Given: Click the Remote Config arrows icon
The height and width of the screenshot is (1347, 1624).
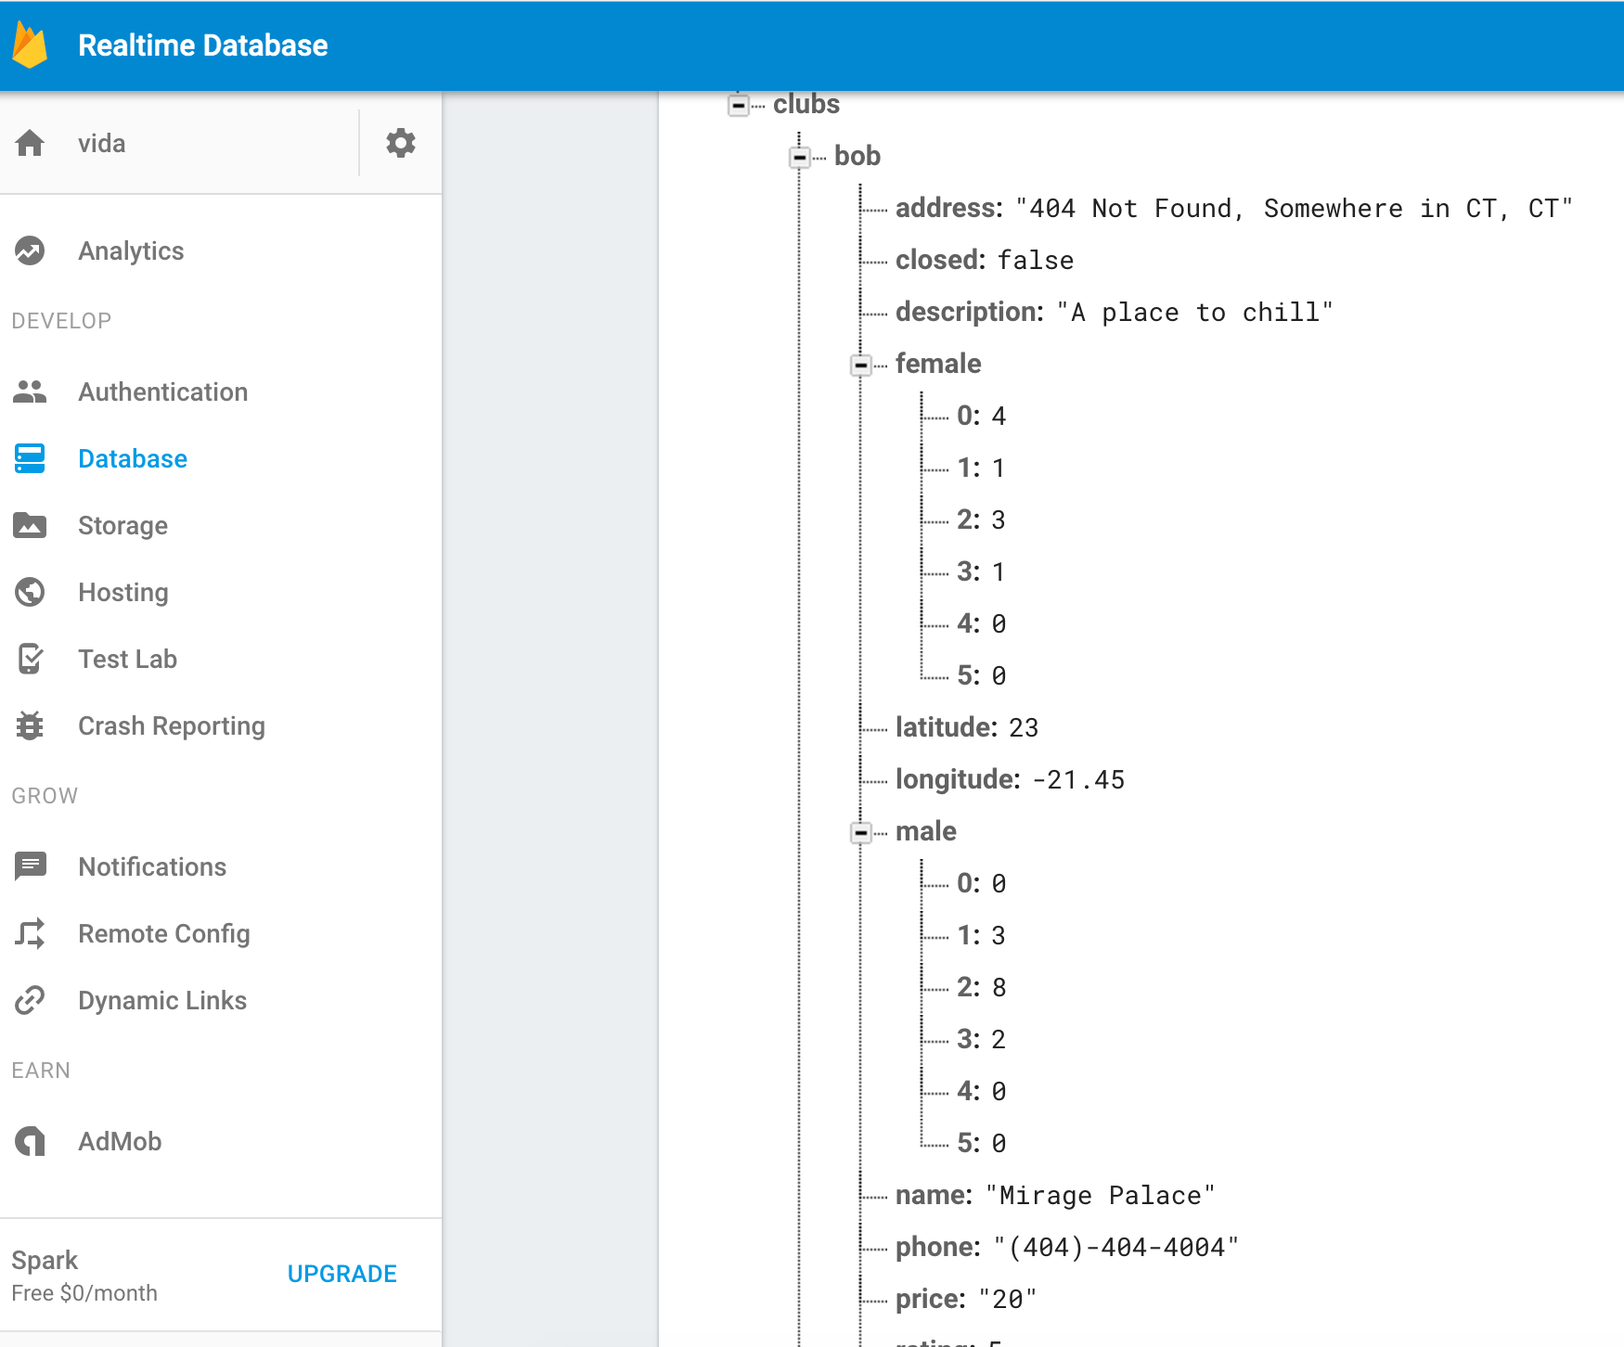Looking at the screenshot, I should pyautogui.click(x=30, y=933).
